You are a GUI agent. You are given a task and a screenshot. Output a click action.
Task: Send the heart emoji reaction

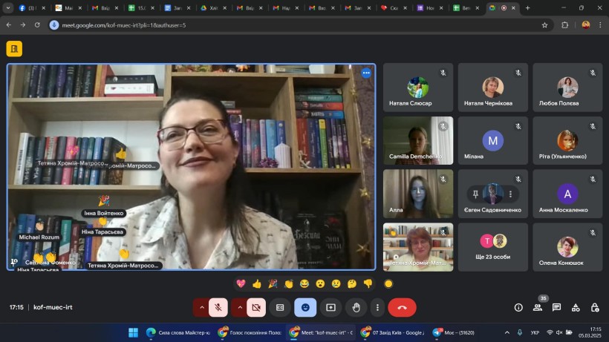[241, 284]
